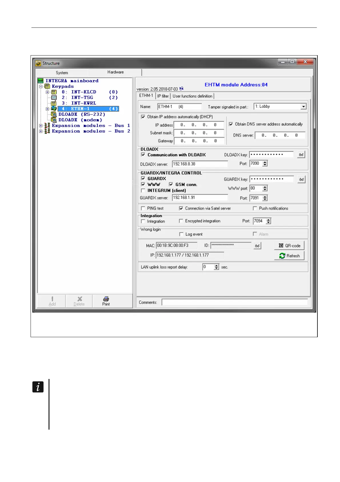Click the ETHM-1 module icon

point(54,109)
